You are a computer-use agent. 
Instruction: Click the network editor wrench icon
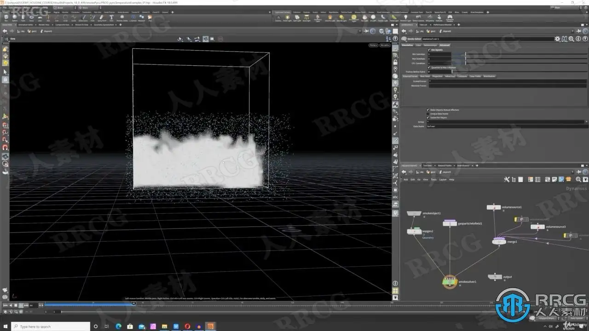507,179
